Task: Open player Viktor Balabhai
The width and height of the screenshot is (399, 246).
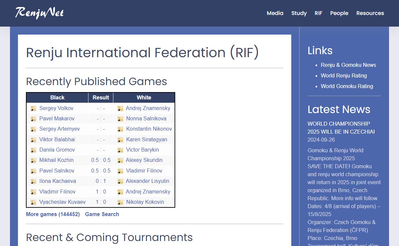Action: [x=57, y=139]
